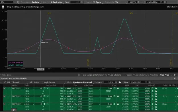Unlock vol adjust on 6200 PUT row
Image resolution: width=178 pixels, height=112 pixels.
tap(156, 104)
